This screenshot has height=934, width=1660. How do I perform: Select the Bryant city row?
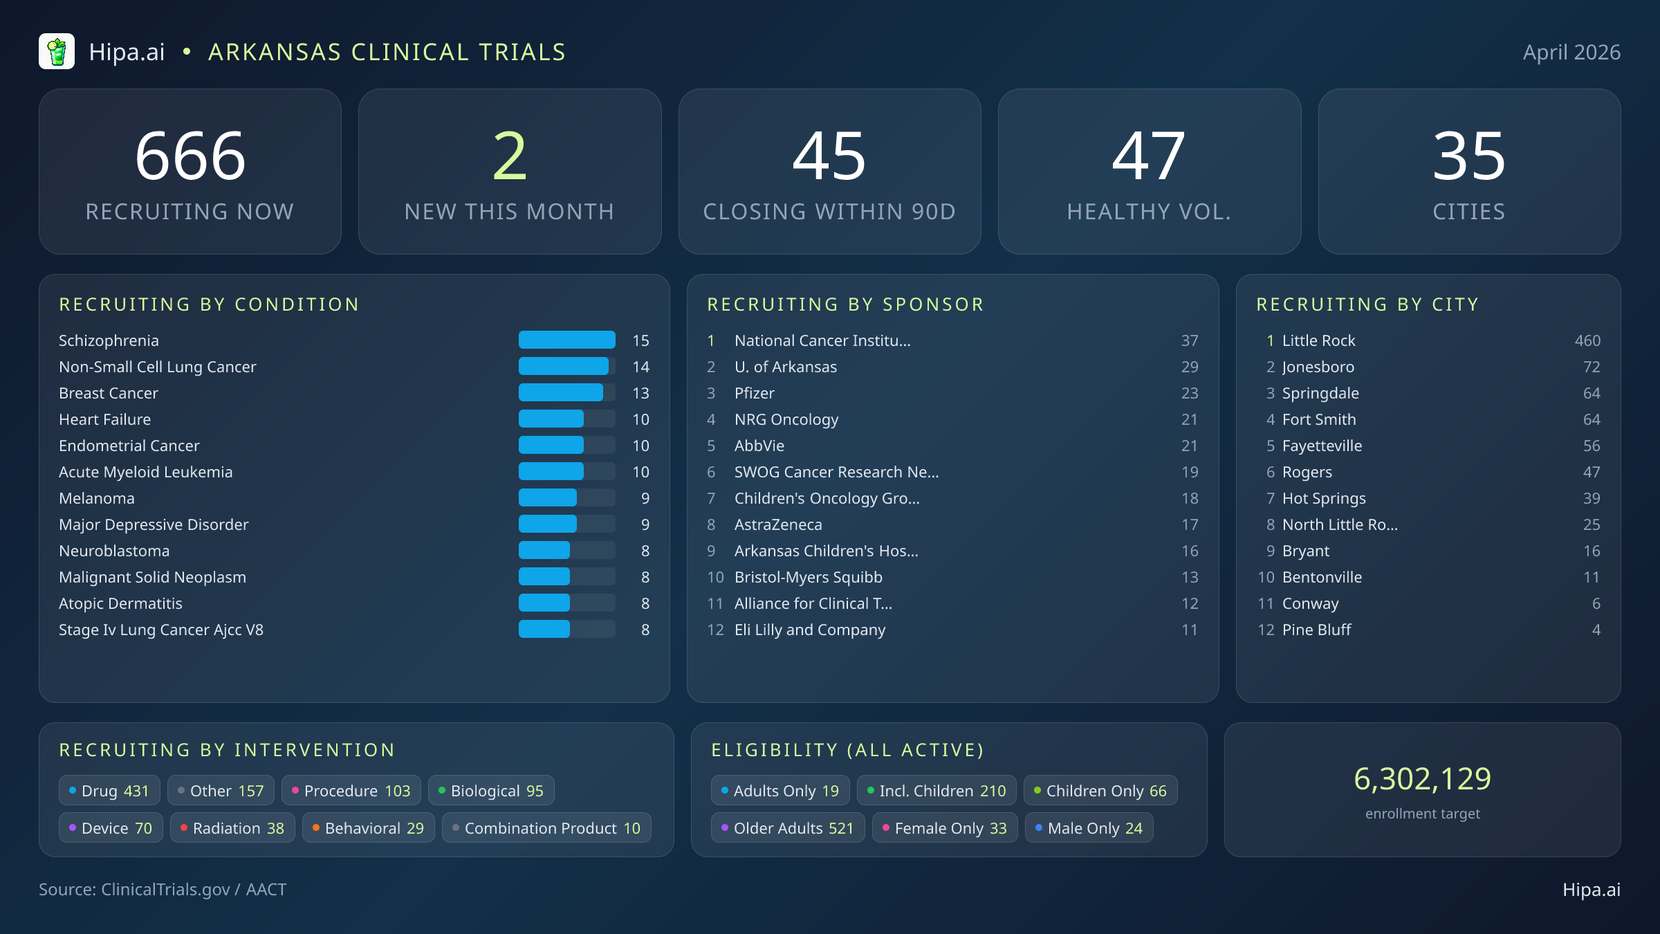(1428, 551)
